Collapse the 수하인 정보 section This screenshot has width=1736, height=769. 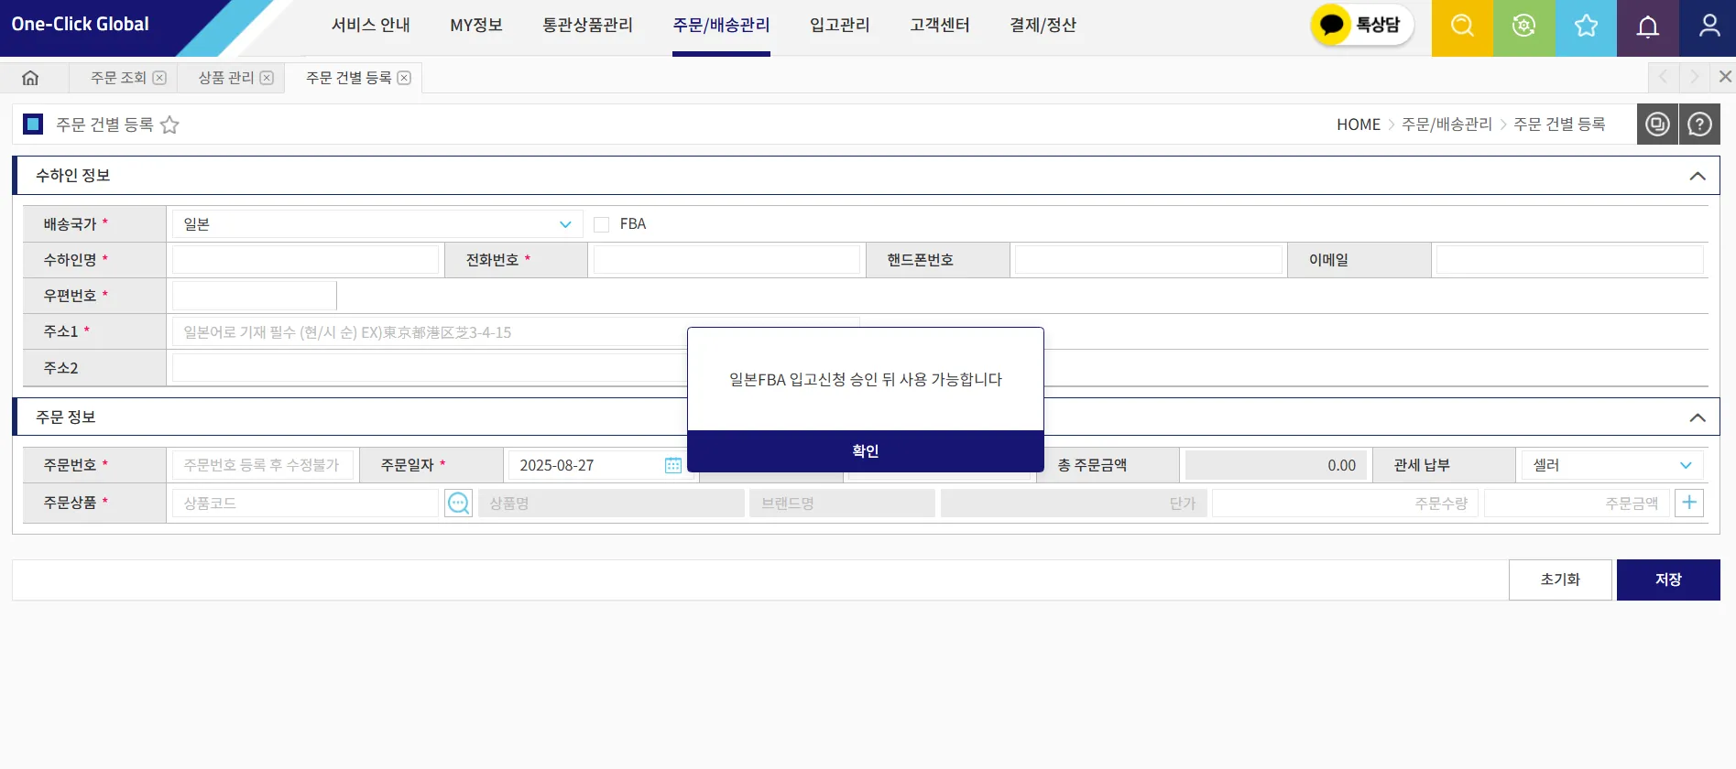pyautogui.click(x=1698, y=176)
